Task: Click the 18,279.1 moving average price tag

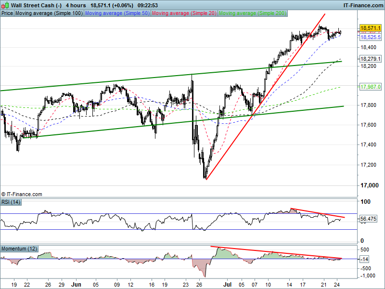Action: tap(371, 59)
